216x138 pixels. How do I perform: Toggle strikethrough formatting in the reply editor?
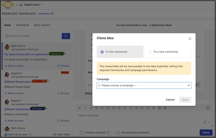click(x=96, y=108)
